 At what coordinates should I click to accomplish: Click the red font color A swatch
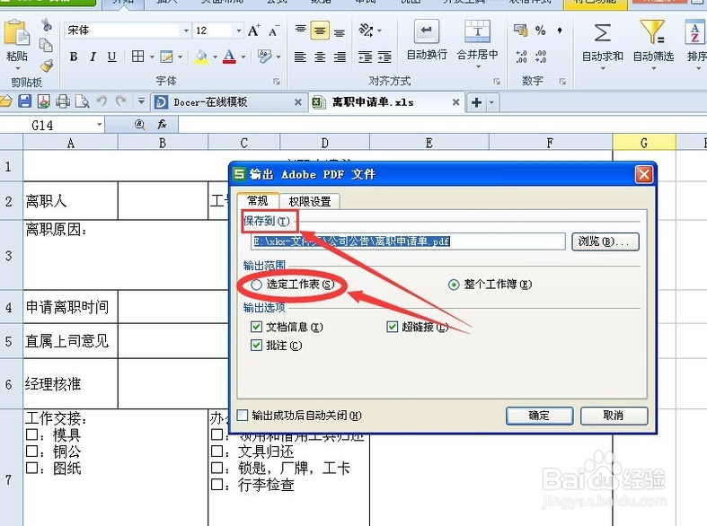[x=229, y=57]
